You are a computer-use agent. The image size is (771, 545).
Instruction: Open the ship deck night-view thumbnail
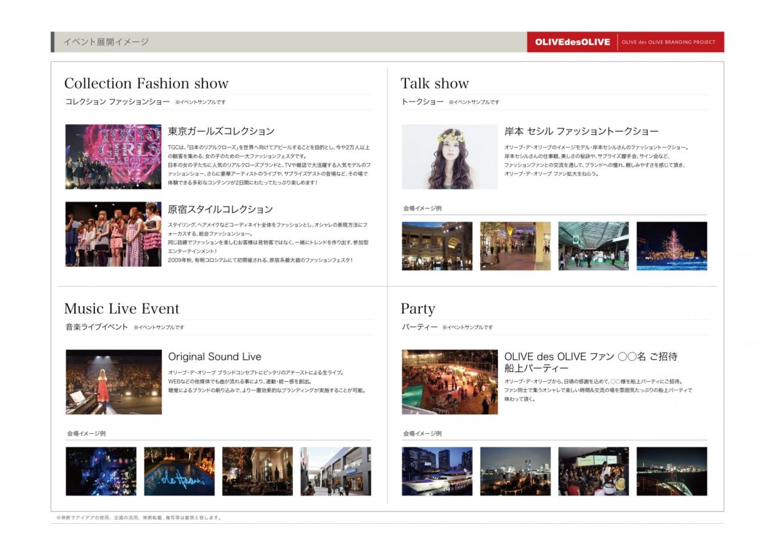coord(672,471)
